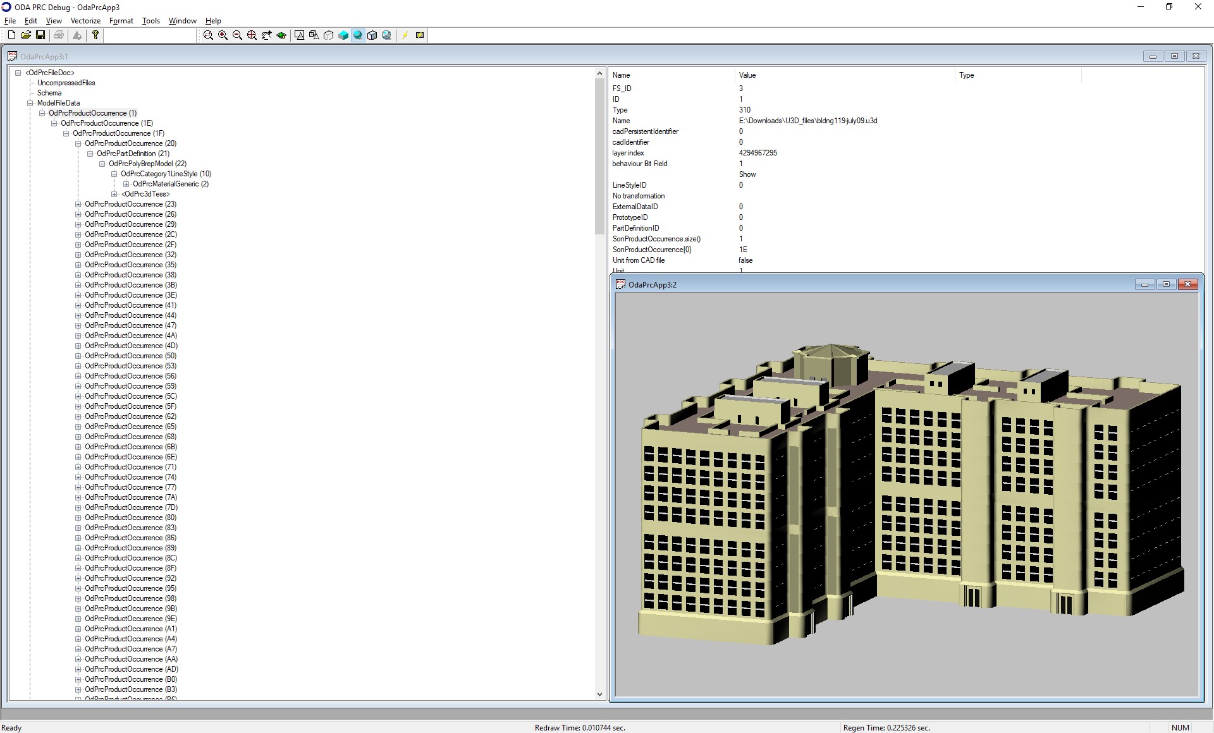Click the help question mark icon
The height and width of the screenshot is (733, 1214).
95,35
